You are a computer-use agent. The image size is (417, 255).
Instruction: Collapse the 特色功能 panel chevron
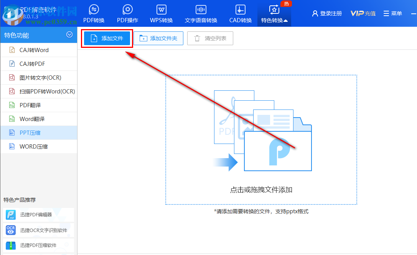click(69, 34)
